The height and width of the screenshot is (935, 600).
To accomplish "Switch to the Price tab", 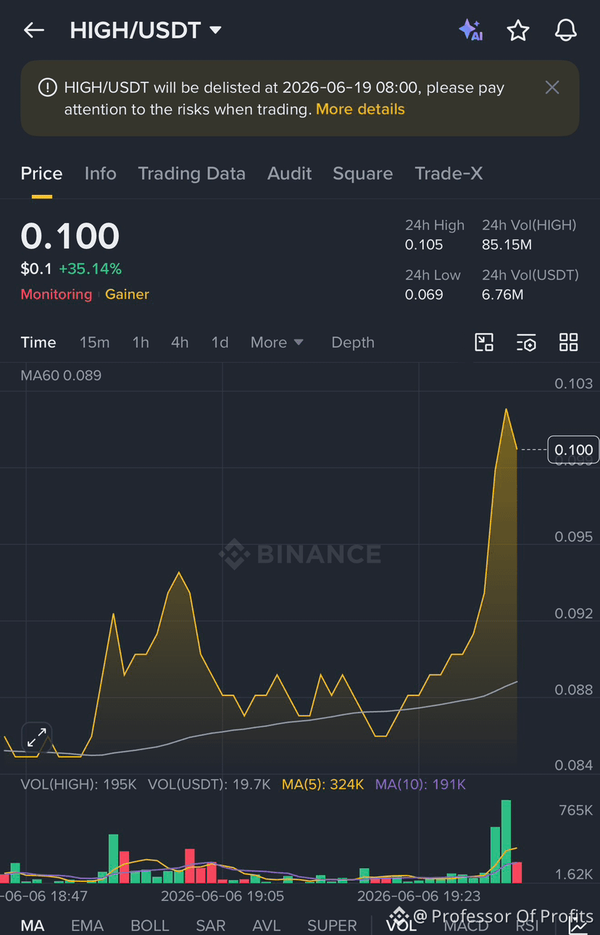I will 41,174.
